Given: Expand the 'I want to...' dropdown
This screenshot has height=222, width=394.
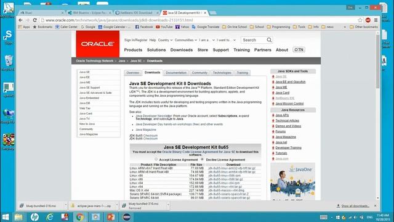Looking at the screenshot, I should click(226, 40).
